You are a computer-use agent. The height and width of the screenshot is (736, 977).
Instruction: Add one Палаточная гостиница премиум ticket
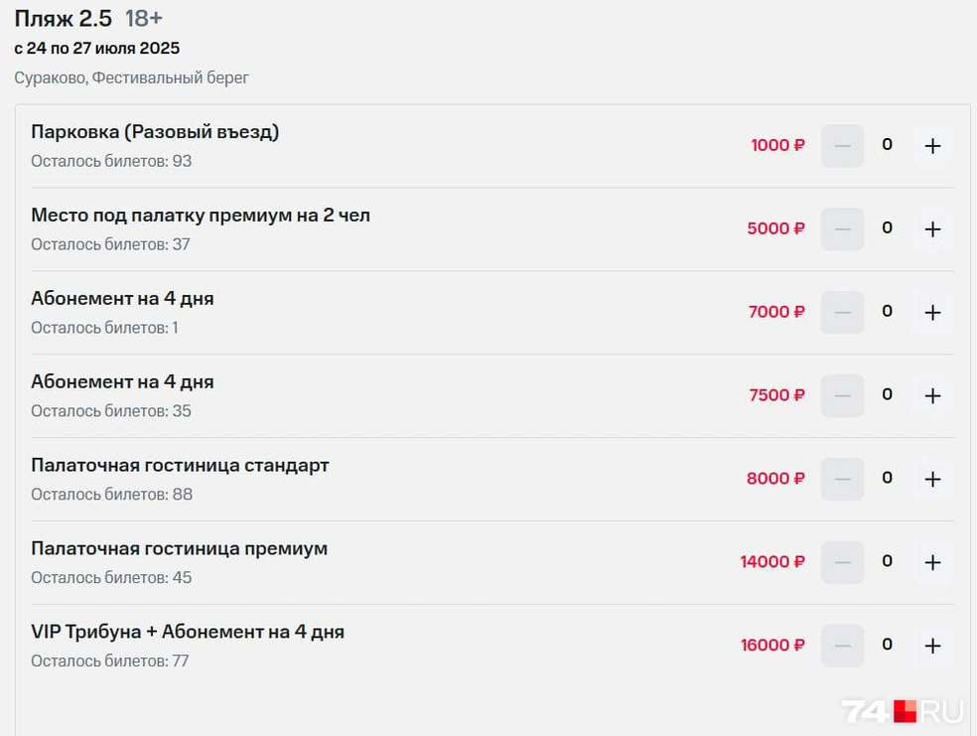(932, 563)
